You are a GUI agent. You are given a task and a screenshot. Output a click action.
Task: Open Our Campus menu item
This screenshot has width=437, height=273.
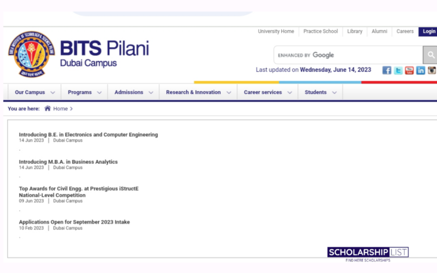coord(30,92)
